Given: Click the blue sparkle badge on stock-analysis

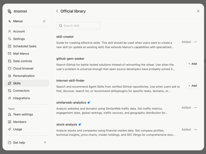Looking at the screenshot, I should point(80,125).
